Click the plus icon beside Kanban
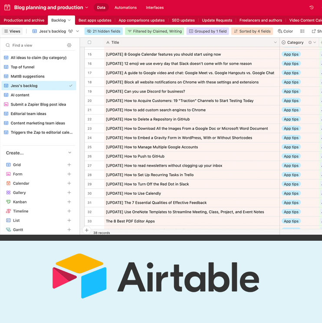322x323 pixels. coord(69,202)
